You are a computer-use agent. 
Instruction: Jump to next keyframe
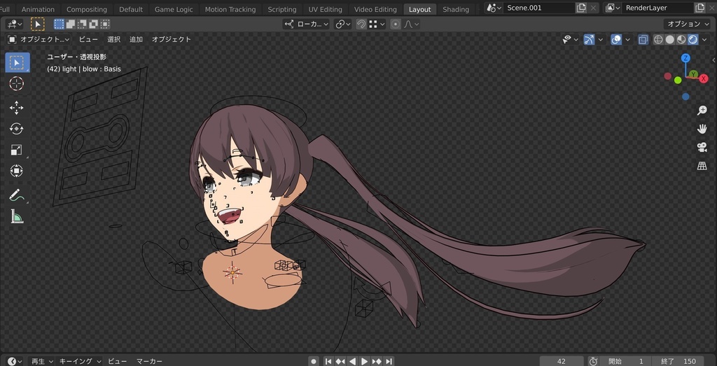377,361
